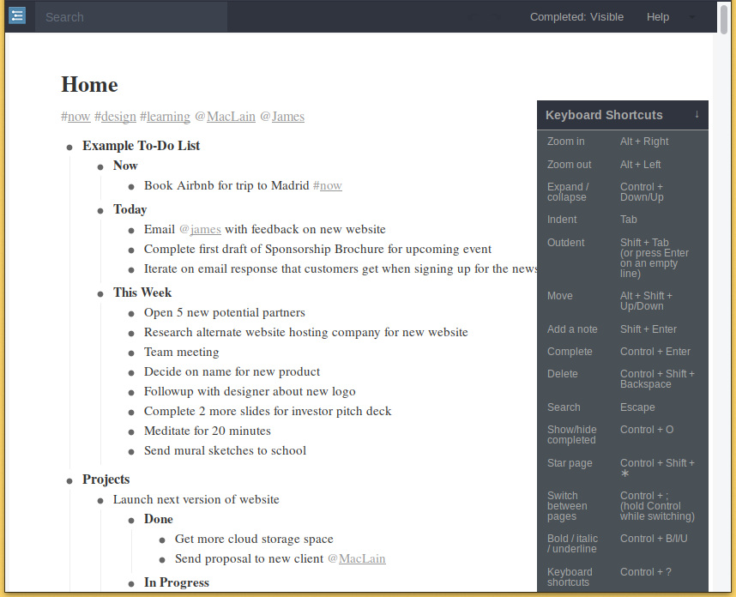The width and height of the screenshot is (736, 597).
Task: Open the sidebar with the WorkFlowy icon
Action: coord(17,15)
